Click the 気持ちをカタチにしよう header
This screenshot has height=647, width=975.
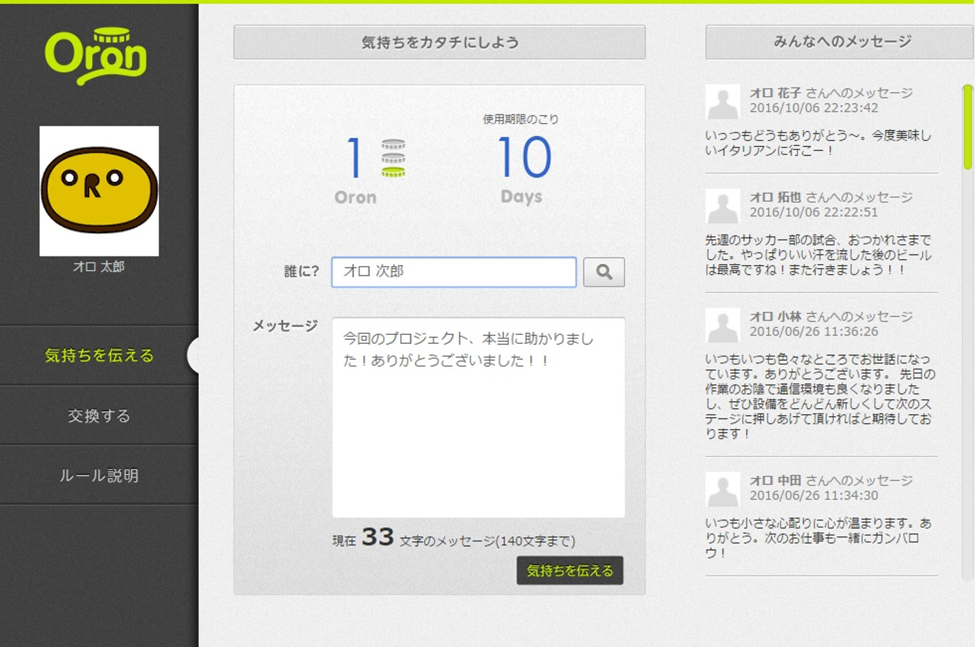439,43
